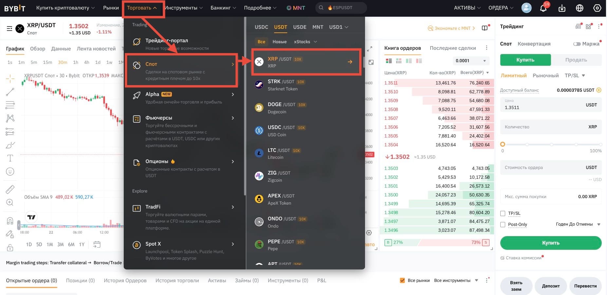
Task: Show both bids and asks order book view
Action: click(389, 61)
